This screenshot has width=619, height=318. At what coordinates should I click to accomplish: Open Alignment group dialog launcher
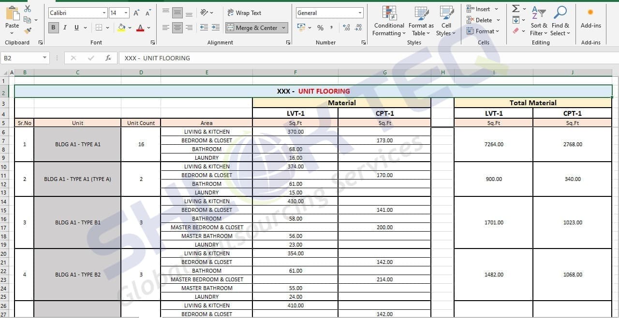click(288, 42)
